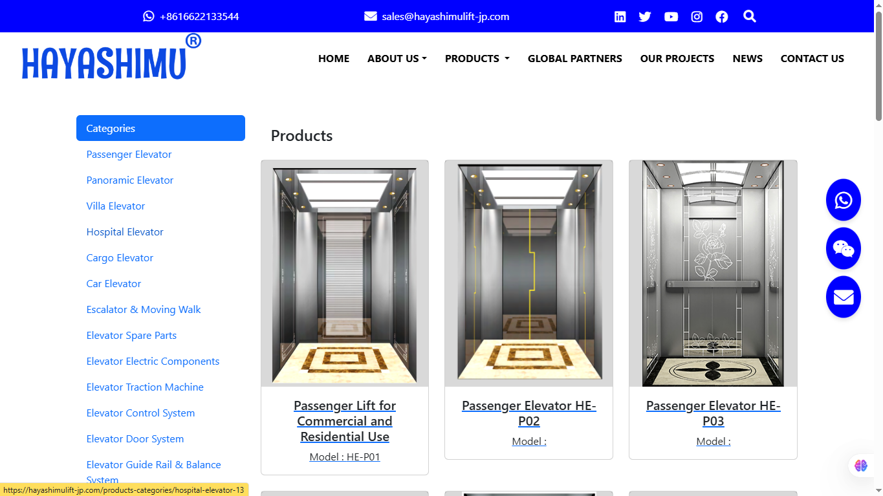
Task: Open the floating WeChat button
Action: coord(844,248)
